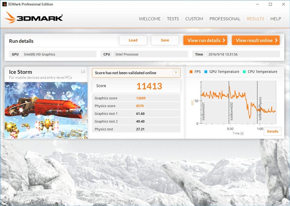Click the 3DMark title bar app icon

pyautogui.click(x=4, y=4)
